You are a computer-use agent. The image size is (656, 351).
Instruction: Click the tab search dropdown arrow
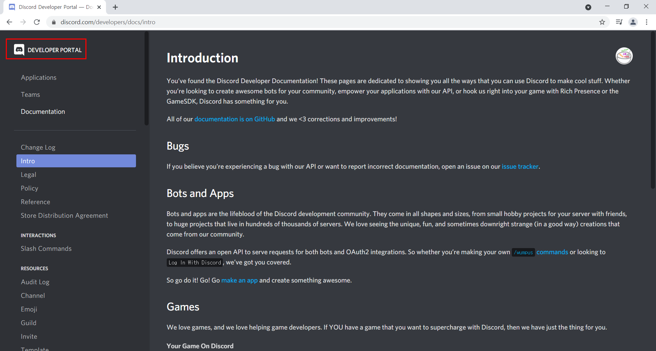tap(588, 7)
